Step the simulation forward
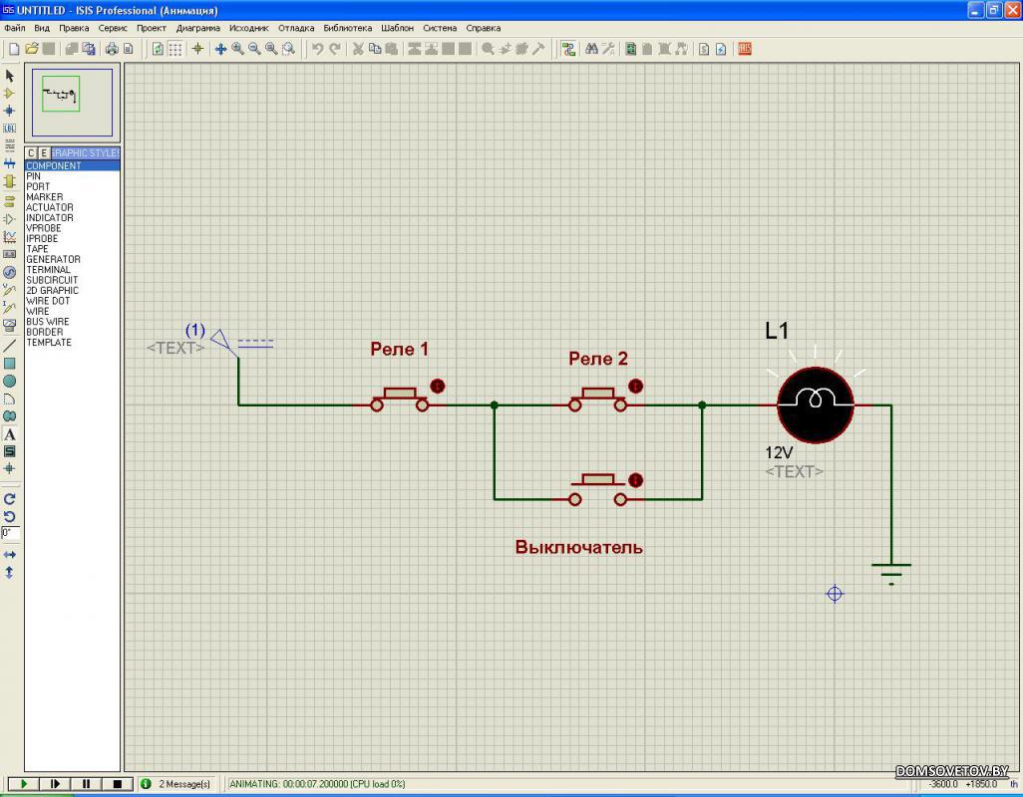Viewport: 1023px width, 797px height. pyautogui.click(x=55, y=784)
